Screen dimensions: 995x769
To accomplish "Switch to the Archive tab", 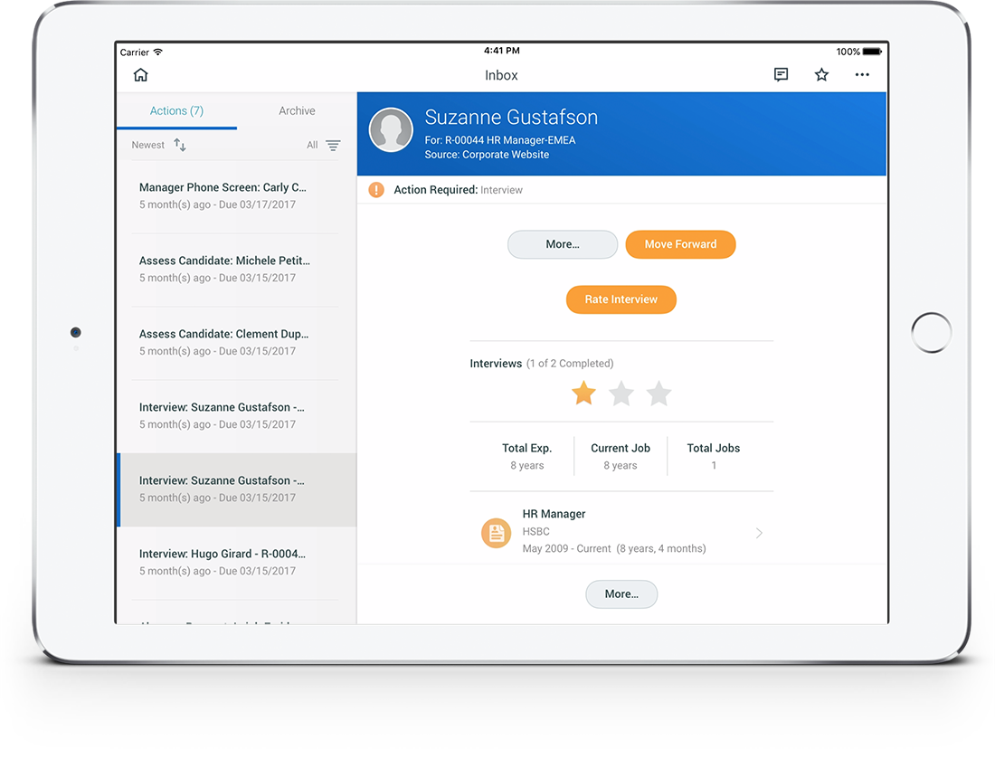I will [x=297, y=110].
